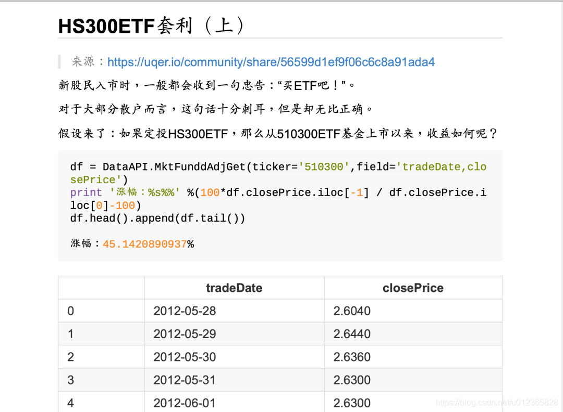
Task: Click row index 1 in table
Action: (71, 333)
